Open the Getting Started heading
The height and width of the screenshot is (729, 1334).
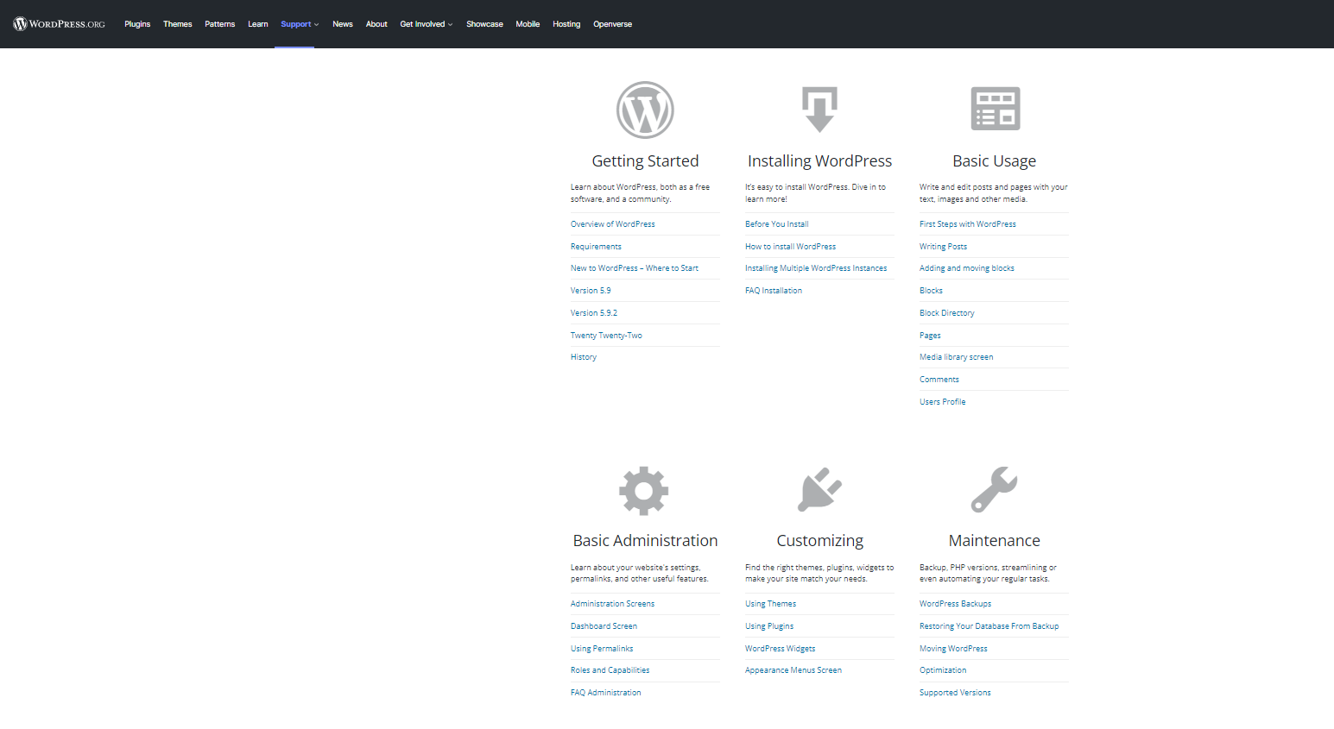(x=645, y=161)
